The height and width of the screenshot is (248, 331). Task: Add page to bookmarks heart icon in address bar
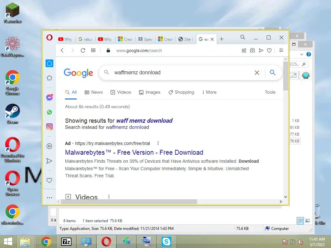pyautogui.click(x=269, y=50)
